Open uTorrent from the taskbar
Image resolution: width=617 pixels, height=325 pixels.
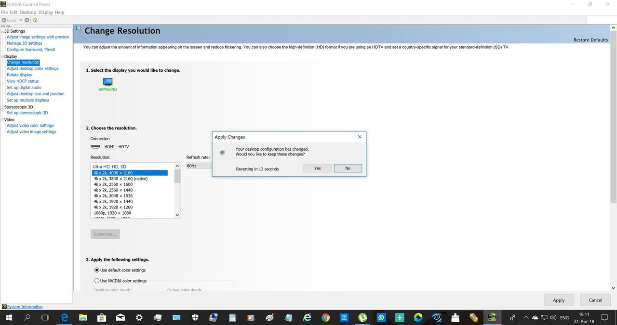click(x=363, y=318)
